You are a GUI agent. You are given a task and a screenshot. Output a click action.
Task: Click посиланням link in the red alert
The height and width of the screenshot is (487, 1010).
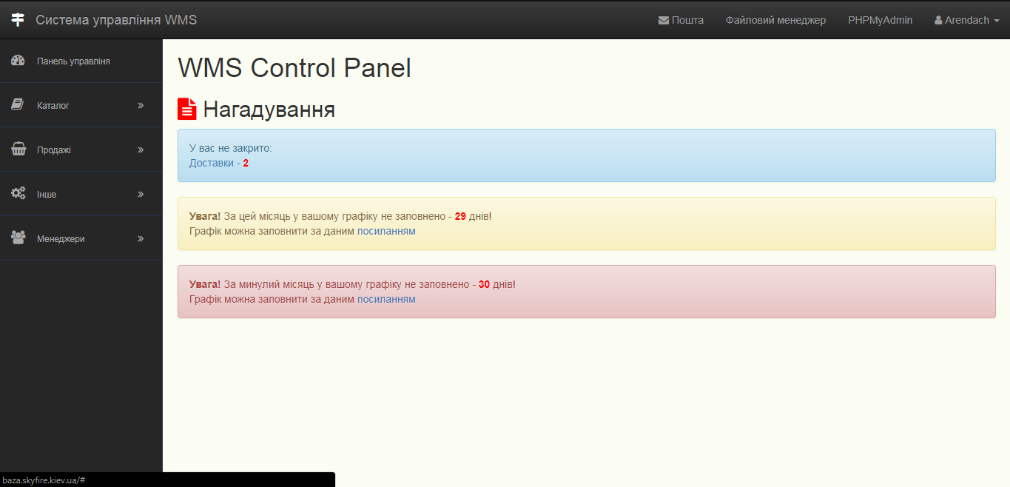click(x=386, y=299)
